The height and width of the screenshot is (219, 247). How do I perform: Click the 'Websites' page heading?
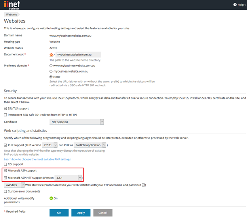coord(15,21)
